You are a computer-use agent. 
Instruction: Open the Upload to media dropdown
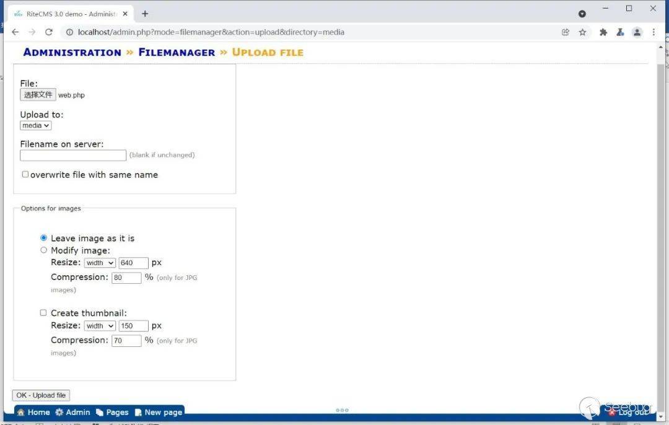coord(35,125)
